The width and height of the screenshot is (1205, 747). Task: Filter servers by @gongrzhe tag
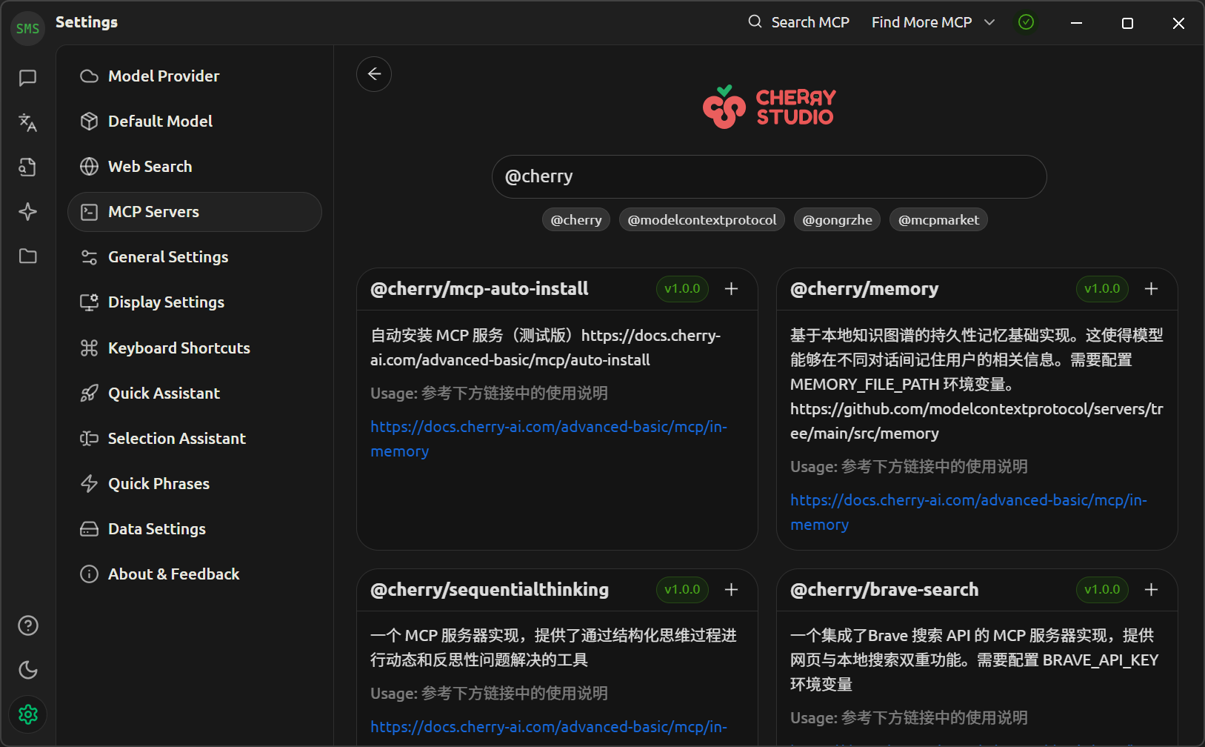tap(837, 219)
